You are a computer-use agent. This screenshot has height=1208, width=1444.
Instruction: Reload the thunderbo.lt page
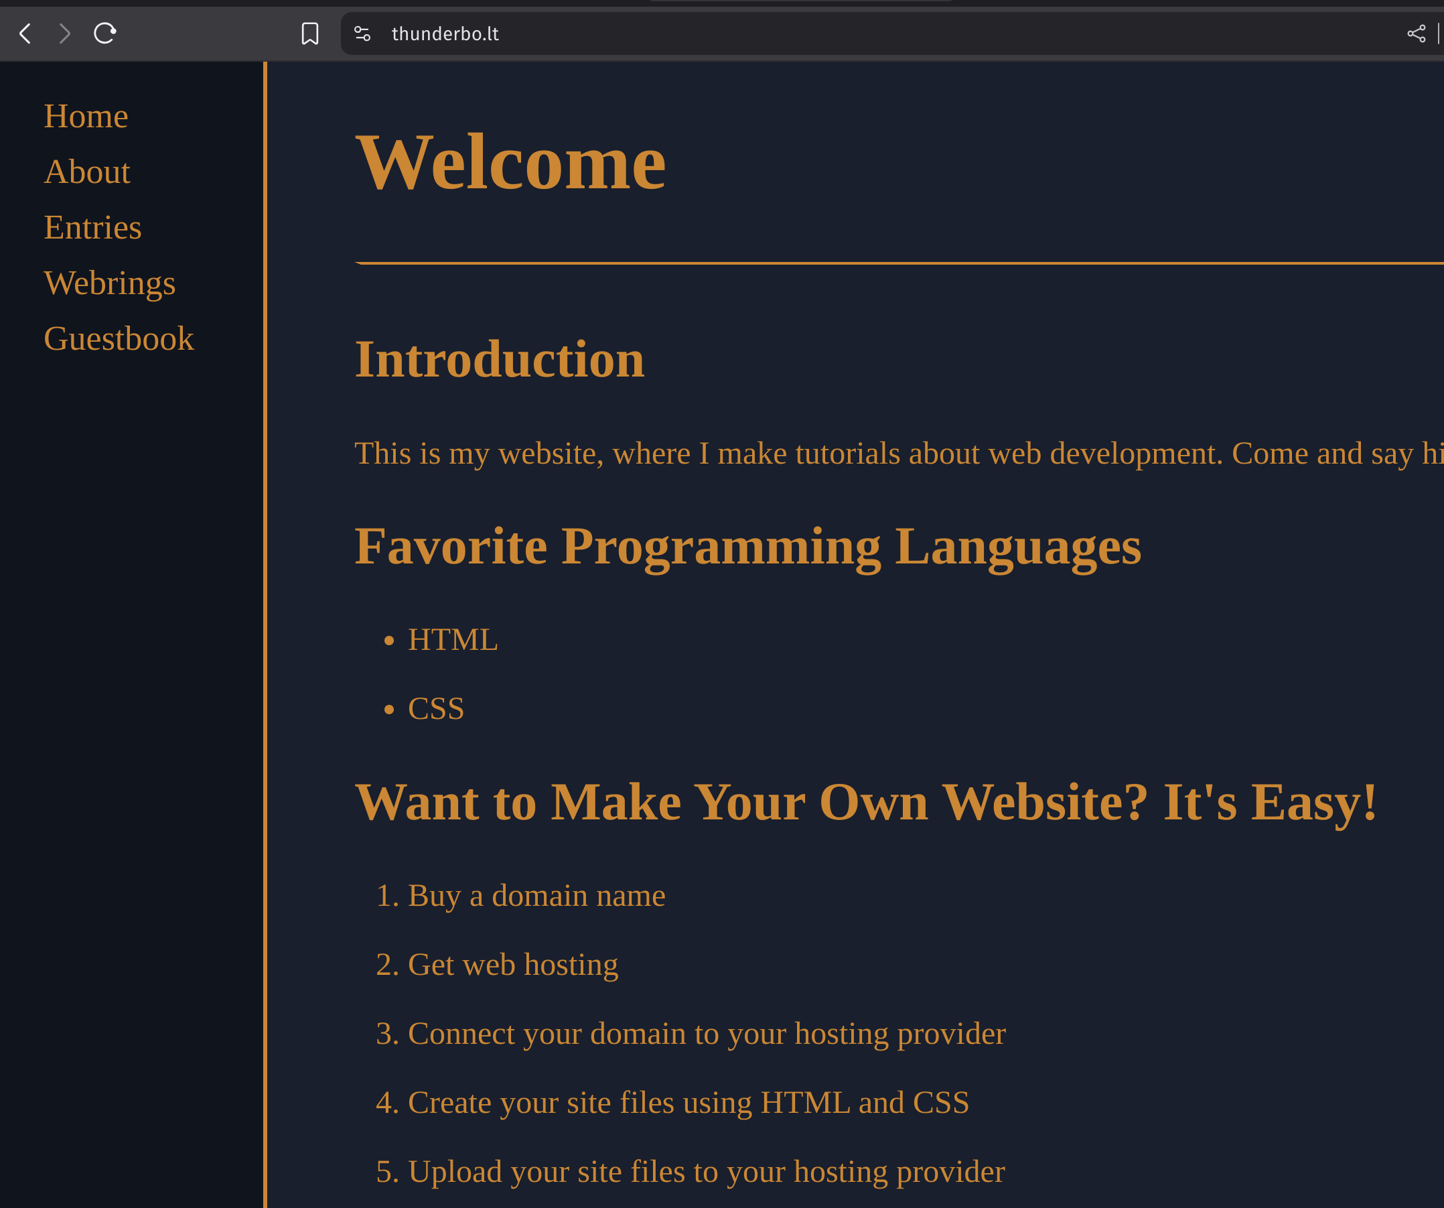pos(104,33)
